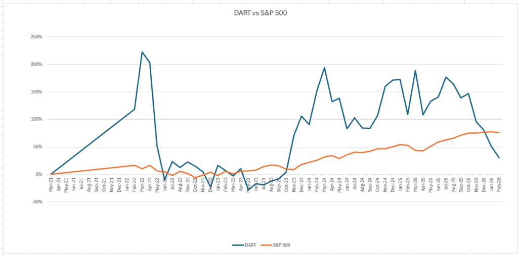Select the S&P 500 line endpoint at Feb-26
This screenshot has height=256, width=518.
tap(499, 133)
